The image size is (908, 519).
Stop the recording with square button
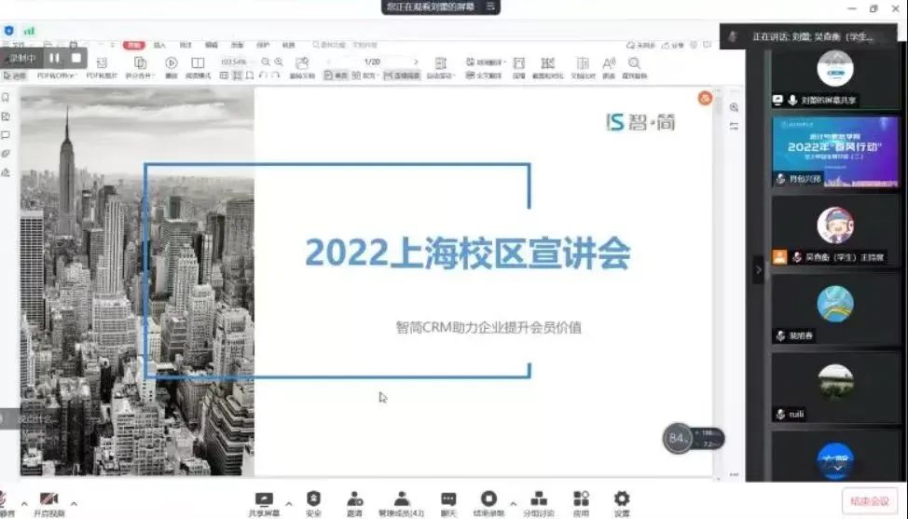click(76, 58)
